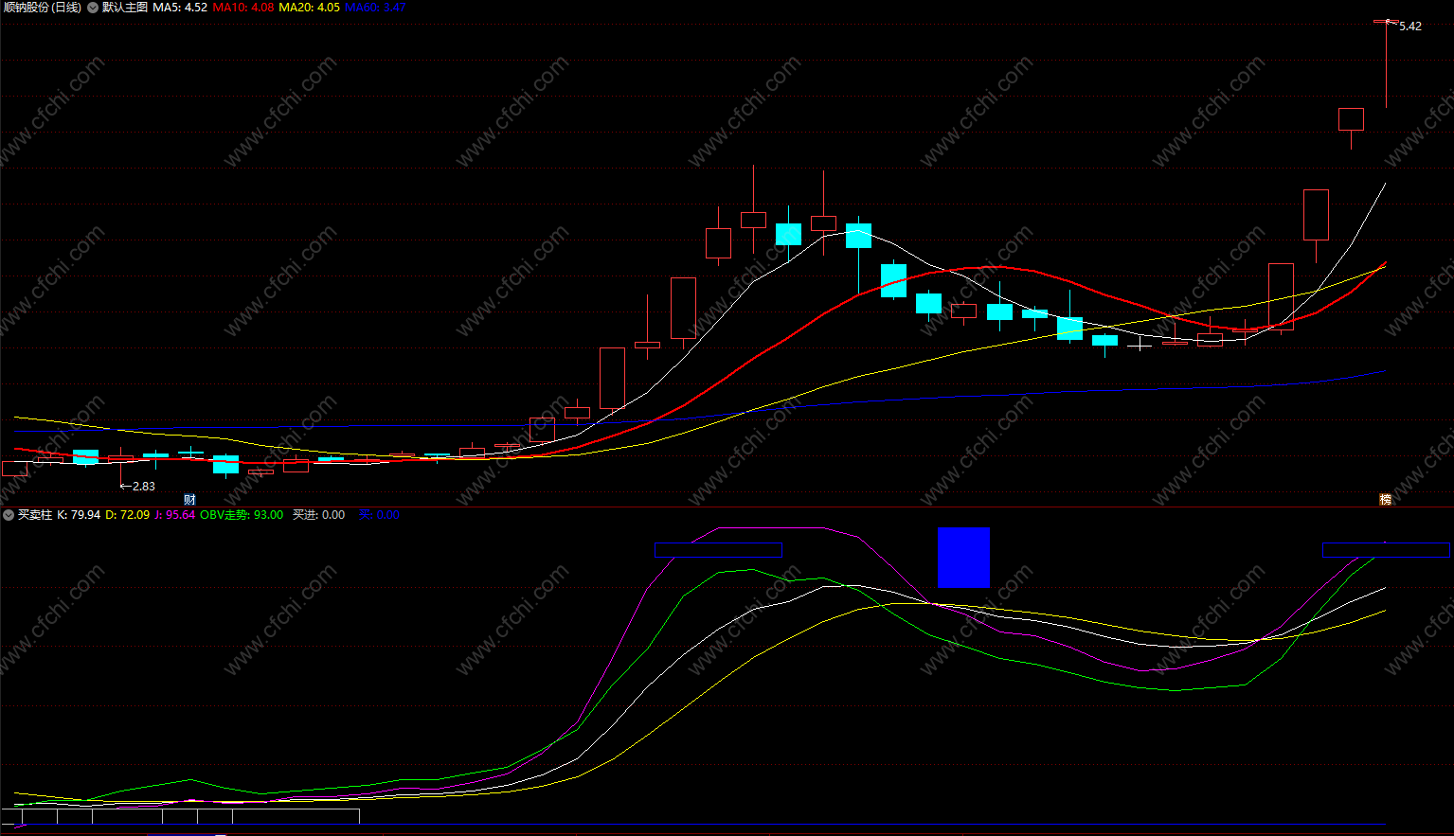Screen dimensions: 1454x836
Task: Click the 顺钠股份 (日线) stock title
Action: click(42, 8)
